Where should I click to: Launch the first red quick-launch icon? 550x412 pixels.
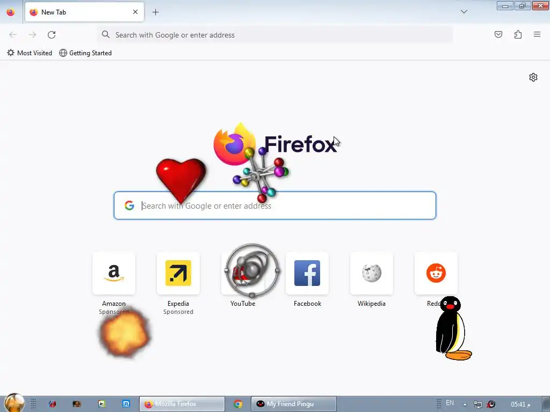52,404
